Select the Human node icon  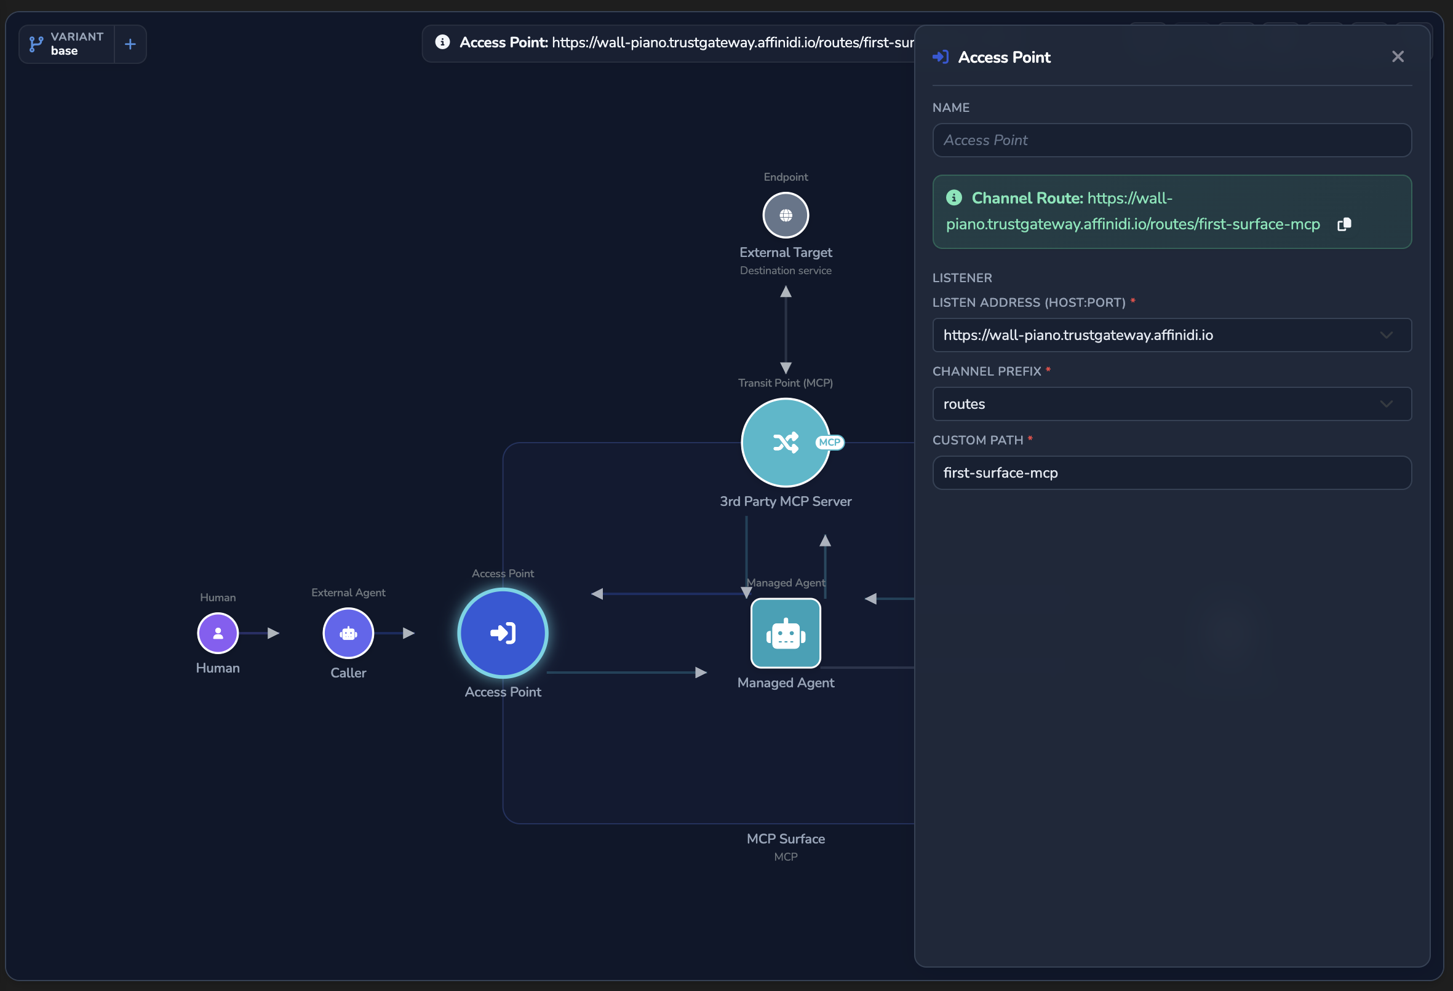[x=218, y=633]
